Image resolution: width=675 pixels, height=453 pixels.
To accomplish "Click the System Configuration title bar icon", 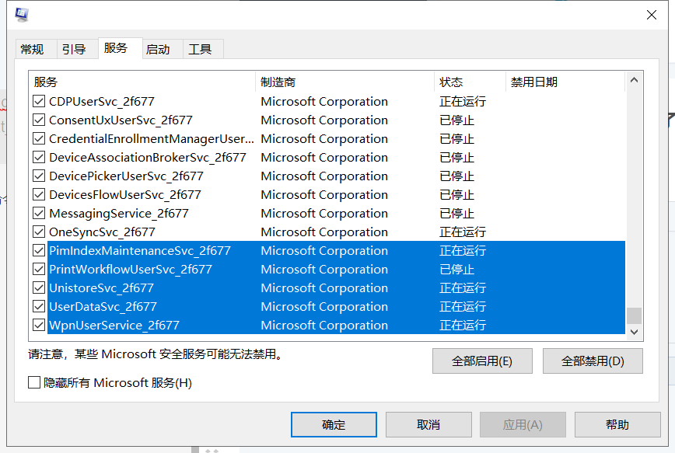I will pyautogui.click(x=21, y=14).
